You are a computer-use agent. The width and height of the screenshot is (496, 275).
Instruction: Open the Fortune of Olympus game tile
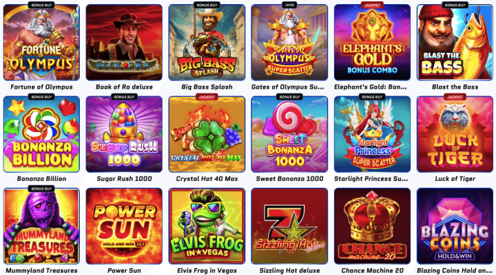tap(41, 43)
